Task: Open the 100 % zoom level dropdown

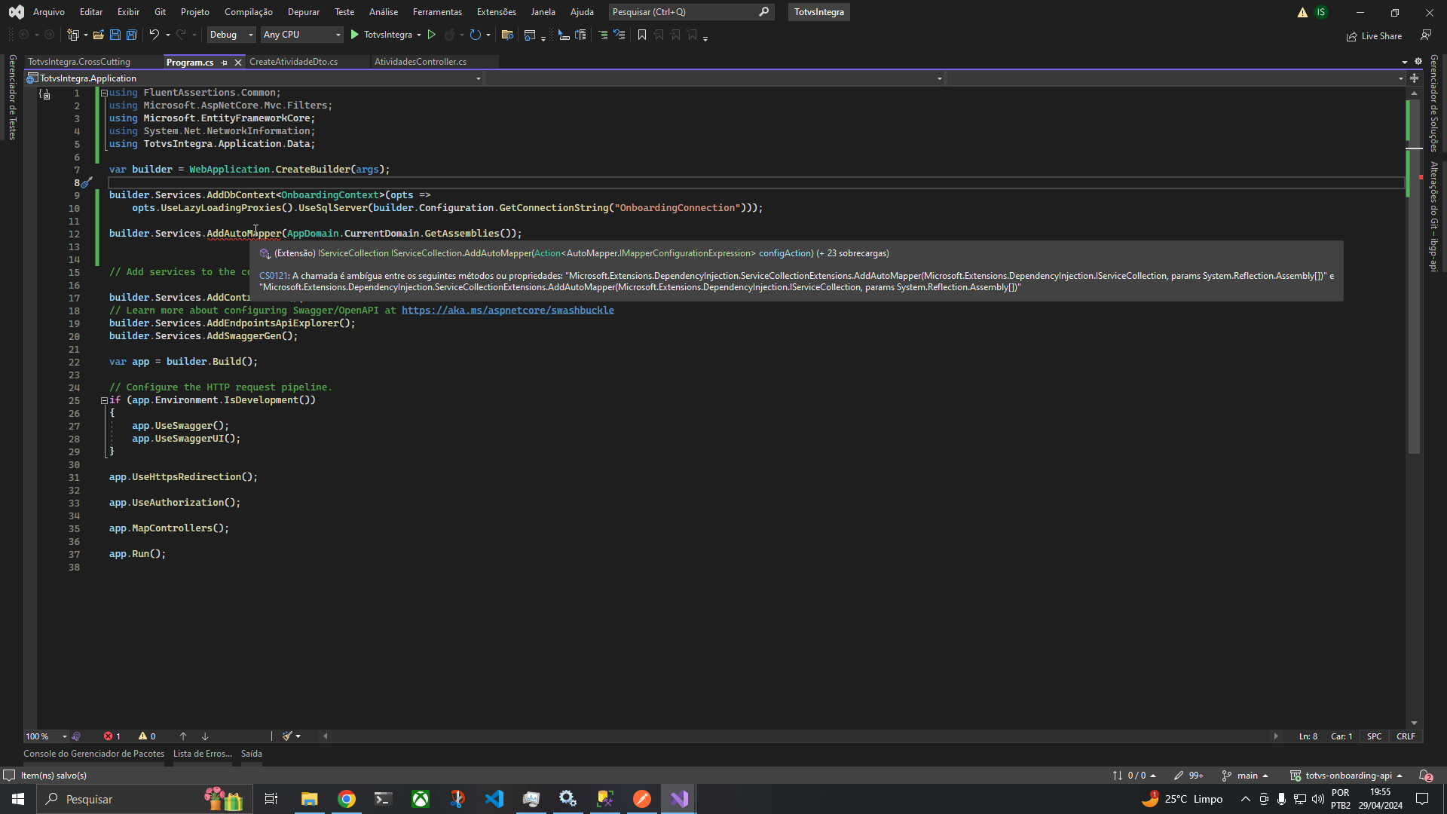Action: (47, 736)
